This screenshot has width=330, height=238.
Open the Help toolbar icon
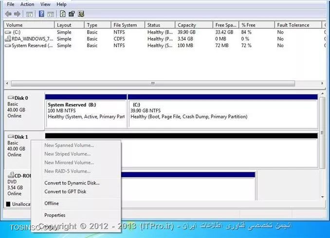point(41,14)
